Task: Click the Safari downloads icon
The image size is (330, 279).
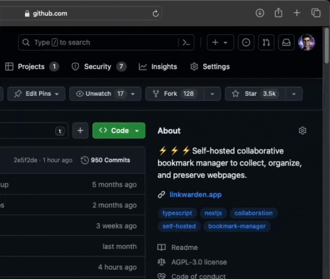Action: (260, 13)
